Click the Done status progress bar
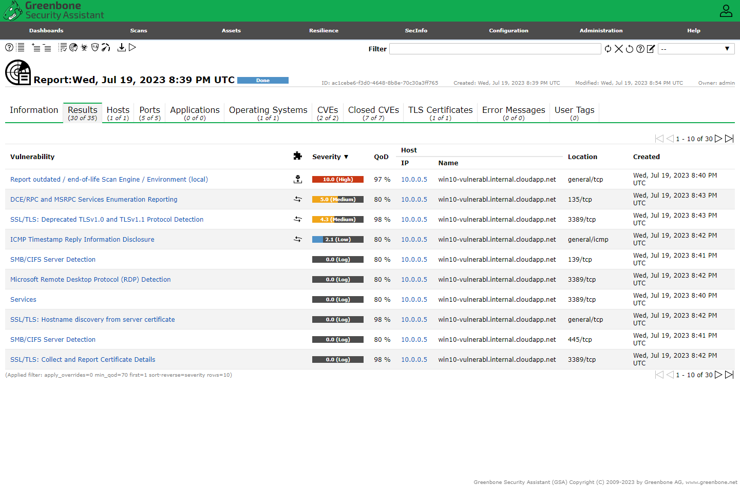740x486 pixels. click(263, 80)
